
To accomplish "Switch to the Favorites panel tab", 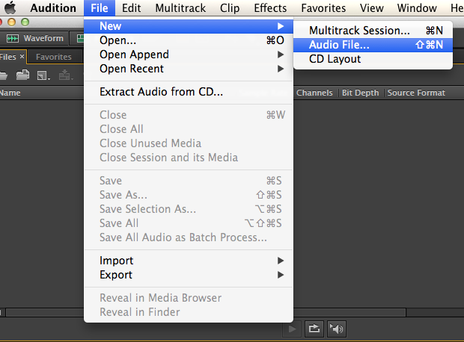I will (x=54, y=57).
